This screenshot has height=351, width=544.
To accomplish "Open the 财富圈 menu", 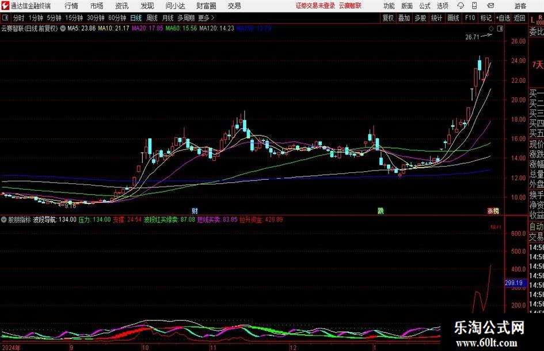I will (x=206, y=6).
